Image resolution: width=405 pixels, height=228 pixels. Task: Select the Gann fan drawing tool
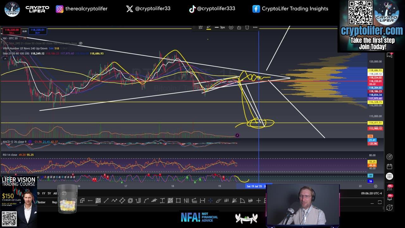234,200
